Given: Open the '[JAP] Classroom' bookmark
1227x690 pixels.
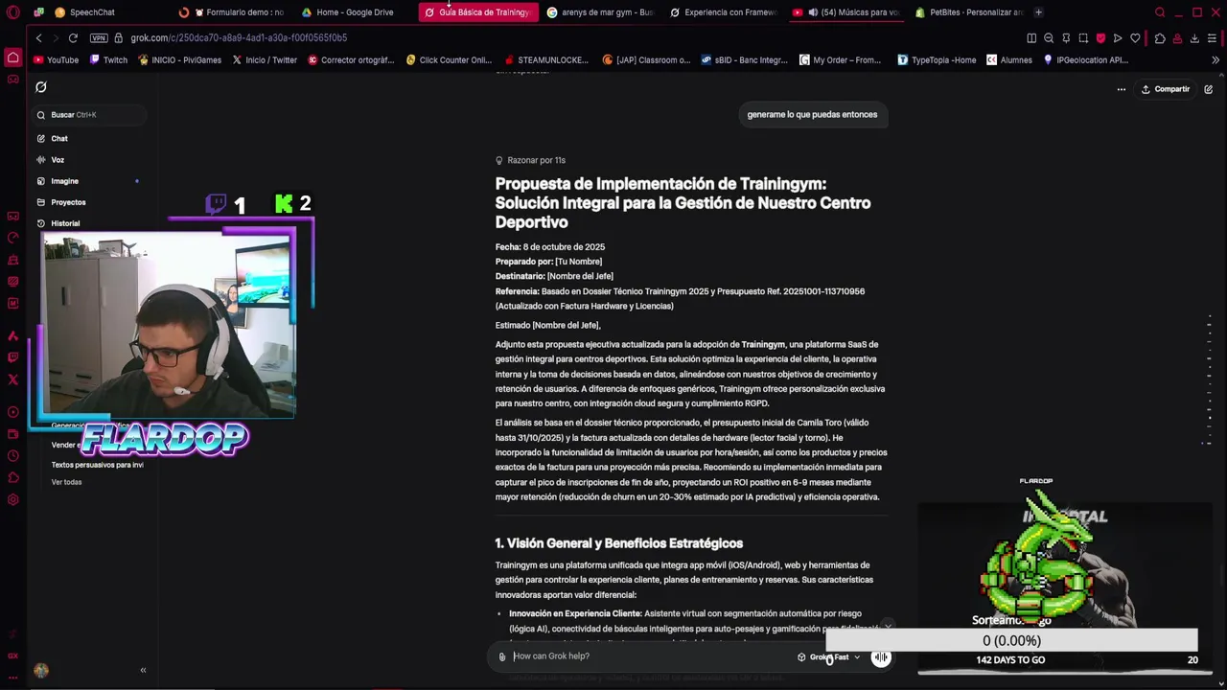Looking at the screenshot, I should coord(646,60).
